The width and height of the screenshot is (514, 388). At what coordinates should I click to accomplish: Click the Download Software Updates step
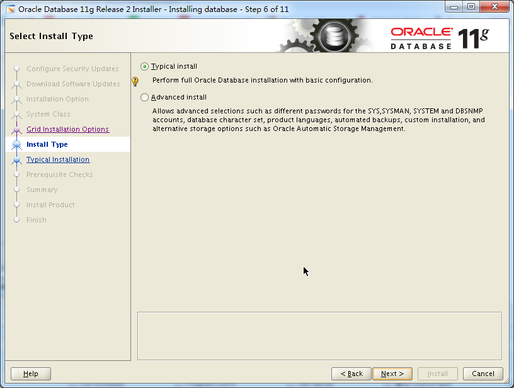tap(73, 84)
